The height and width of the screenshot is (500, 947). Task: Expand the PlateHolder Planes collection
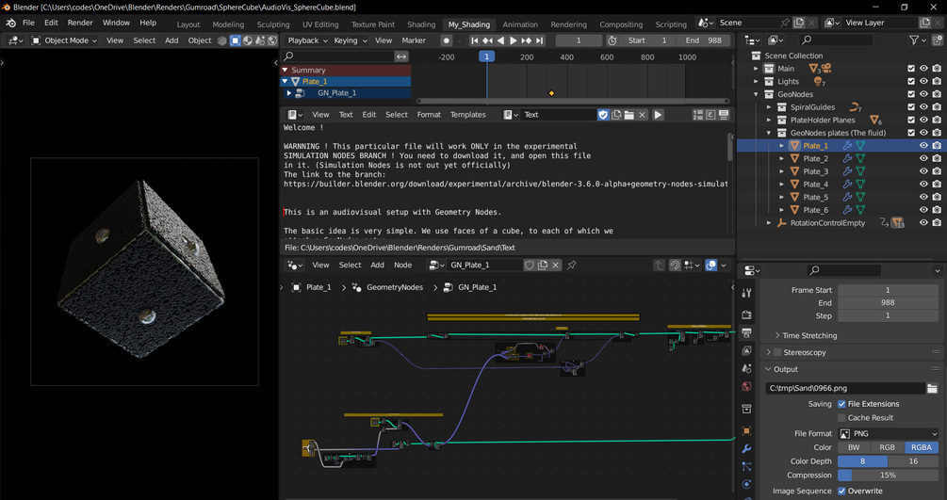769,121
